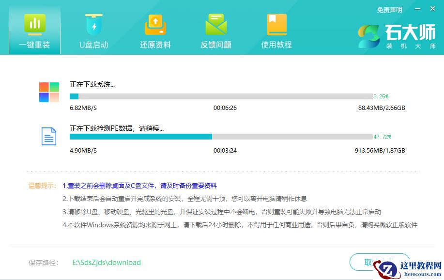Select the 一键重装 bar-chart icon
444x280 pixels.
[34, 24]
